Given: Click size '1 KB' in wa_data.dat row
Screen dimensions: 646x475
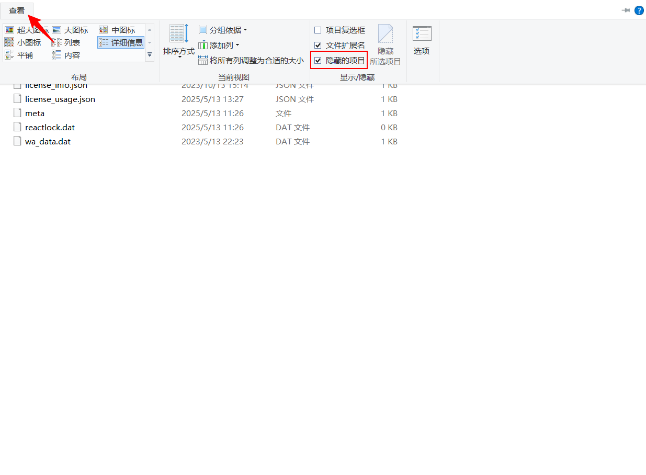Looking at the screenshot, I should click(x=389, y=141).
